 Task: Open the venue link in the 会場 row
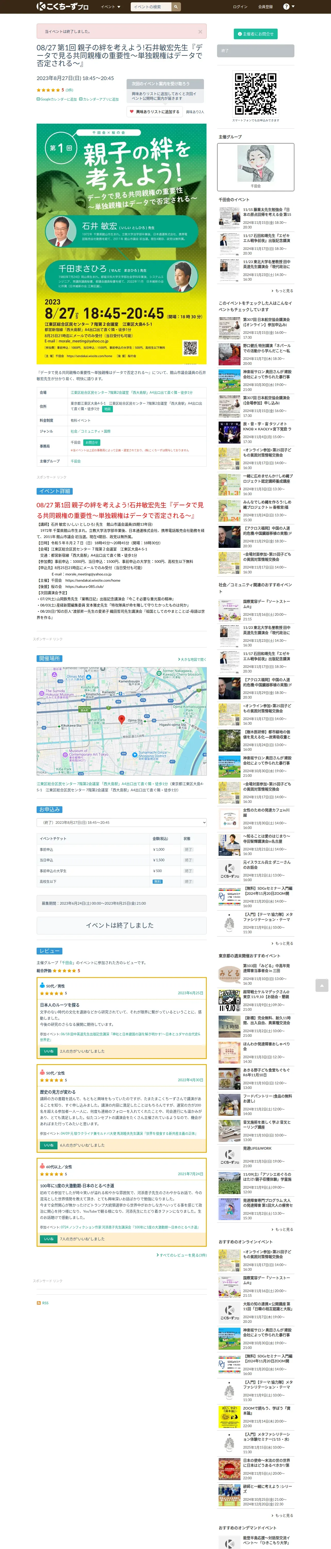point(131,393)
